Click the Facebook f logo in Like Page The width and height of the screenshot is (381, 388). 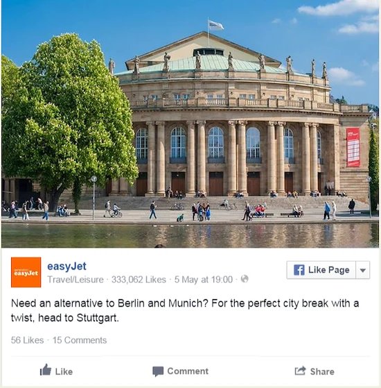pos(299,270)
